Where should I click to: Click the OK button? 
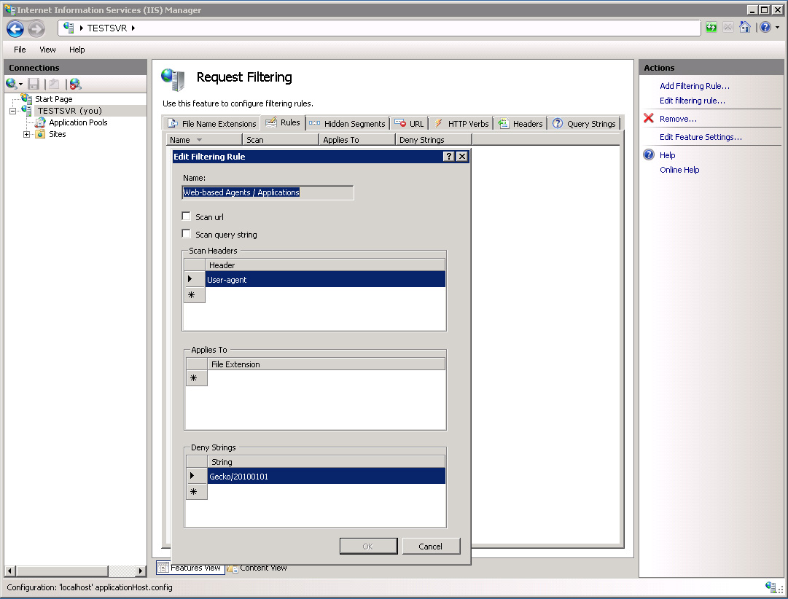(368, 547)
